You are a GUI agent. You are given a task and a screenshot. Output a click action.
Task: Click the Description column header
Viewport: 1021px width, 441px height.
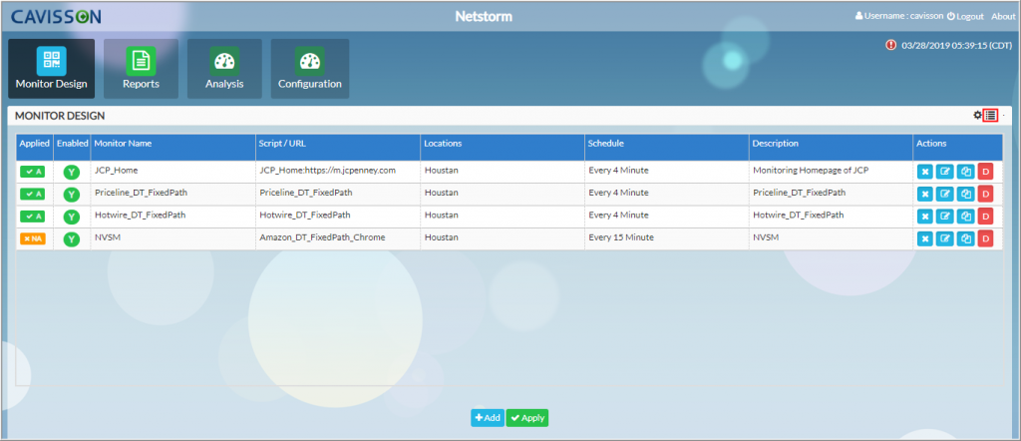(x=831, y=148)
